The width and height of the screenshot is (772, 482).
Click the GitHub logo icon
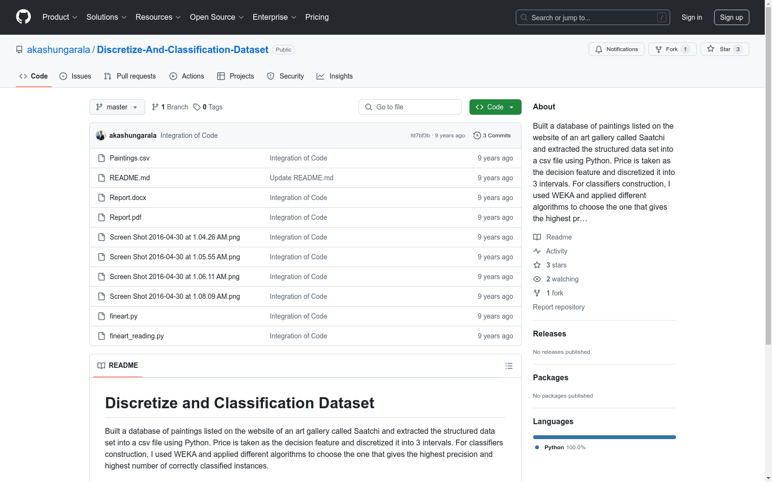click(23, 17)
